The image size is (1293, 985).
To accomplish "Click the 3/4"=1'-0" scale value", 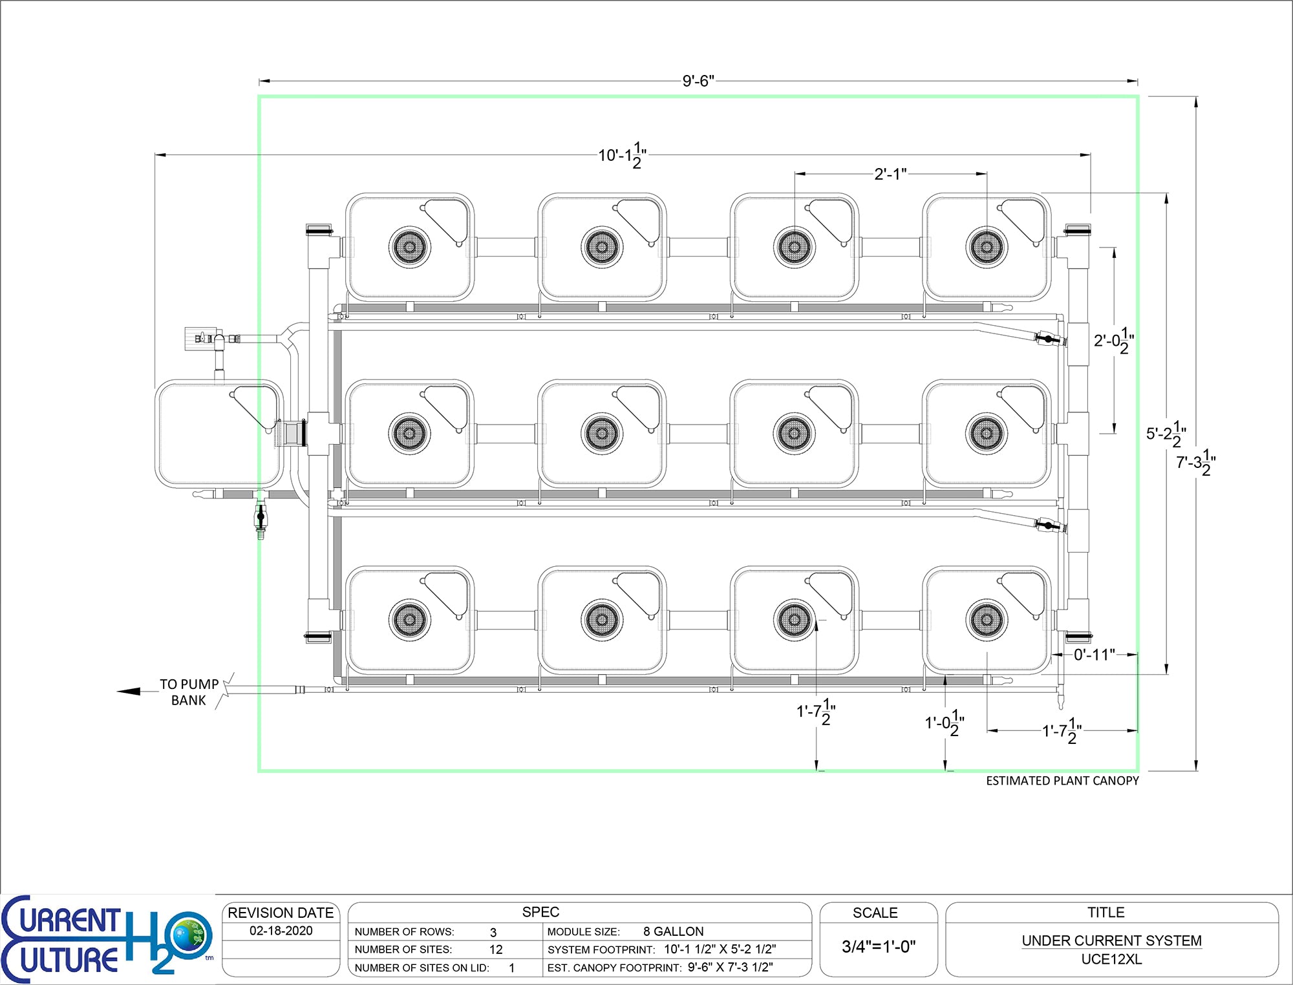I will pyautogui.click(x=879, y=947).
